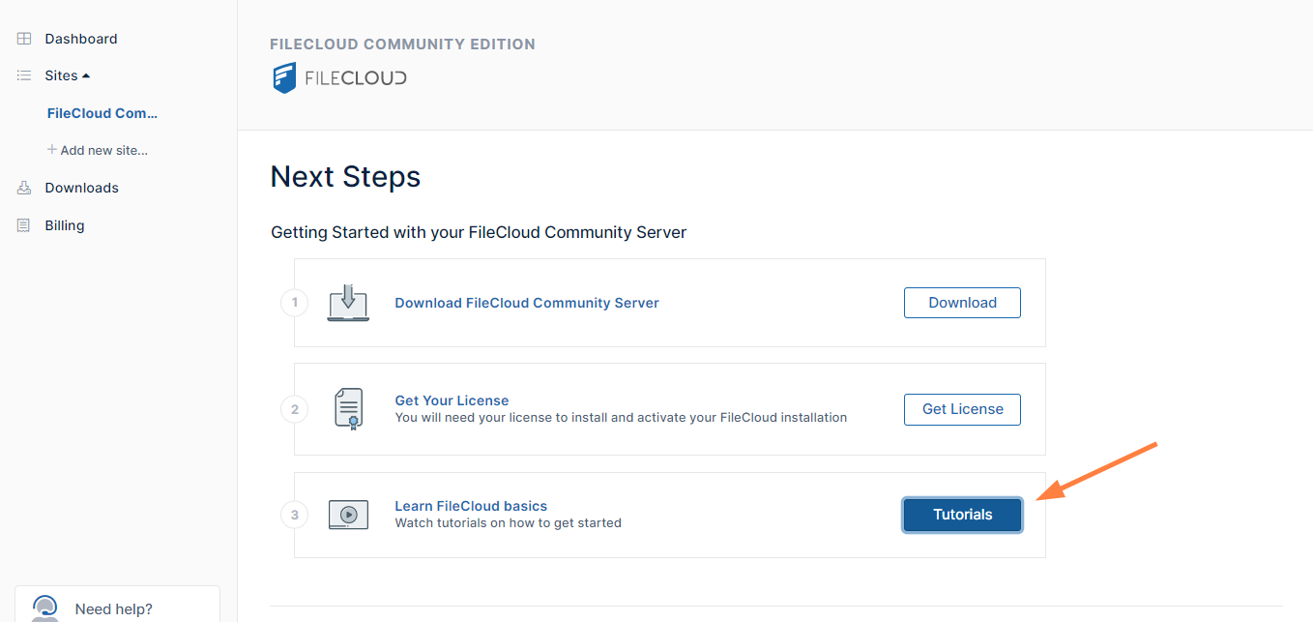
Task: Click the Billing document icon
Action: (22, 224)
